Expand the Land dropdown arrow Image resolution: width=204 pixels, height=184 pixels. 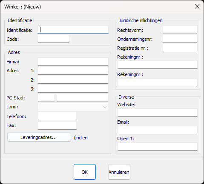coord(105,107)
